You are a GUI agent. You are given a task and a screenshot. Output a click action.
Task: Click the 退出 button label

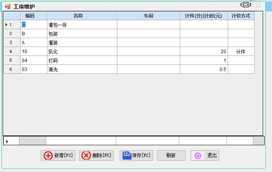[212, 156]
